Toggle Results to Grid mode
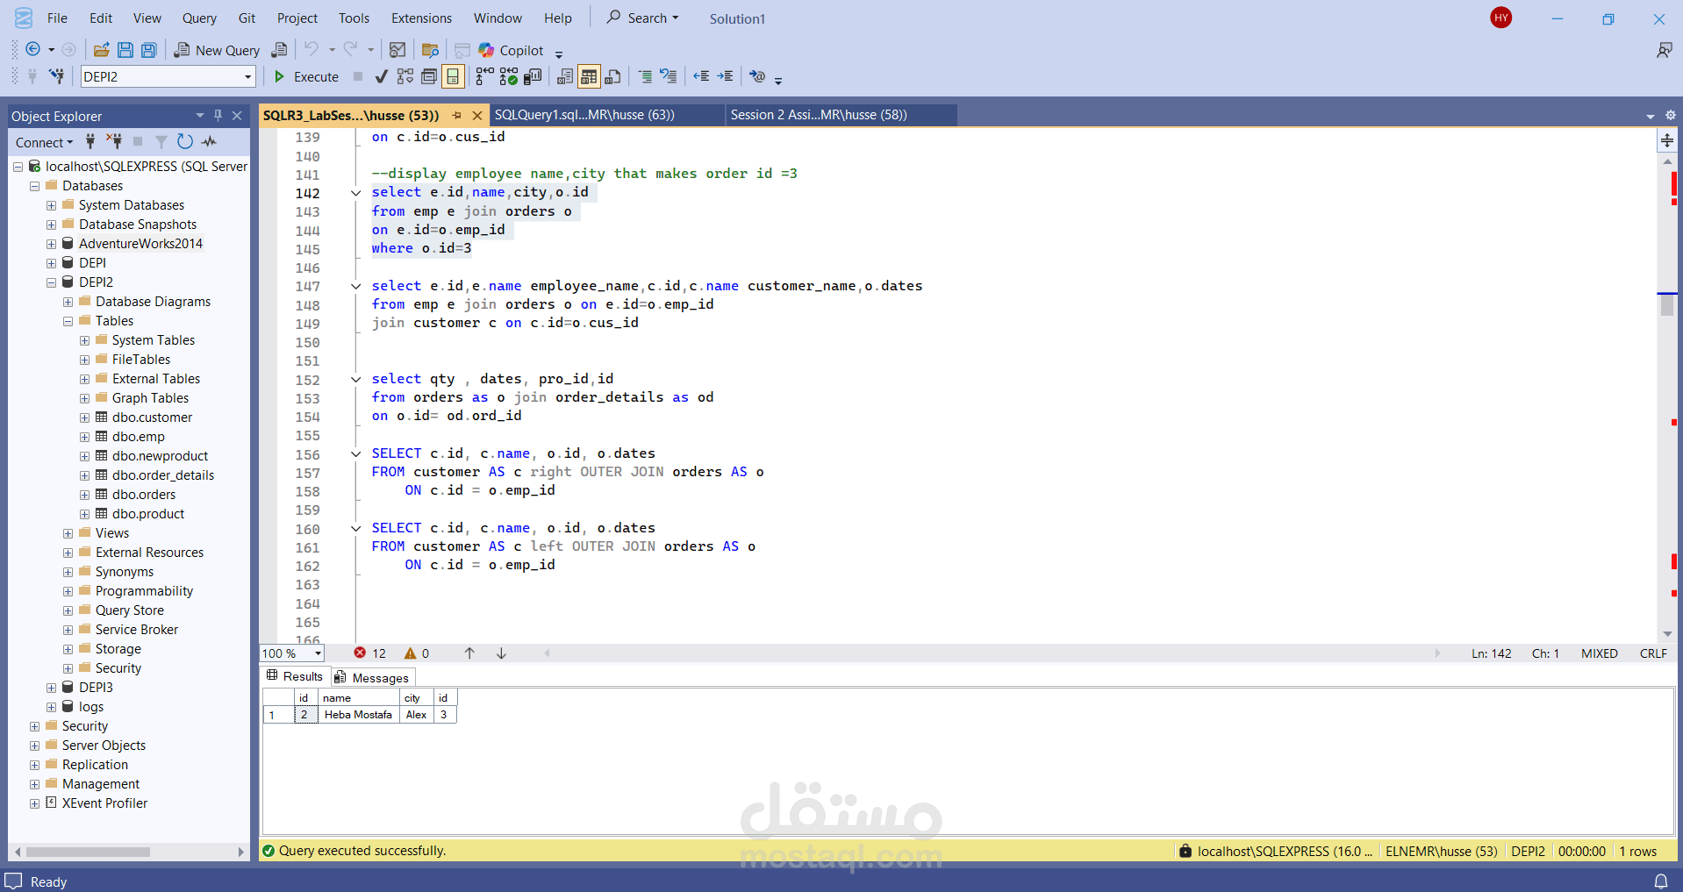Viewport: 1683px width, 892px height. 589,76
